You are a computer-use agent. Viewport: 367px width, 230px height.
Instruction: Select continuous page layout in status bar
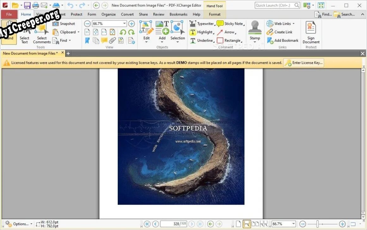(x=247, y=224)
